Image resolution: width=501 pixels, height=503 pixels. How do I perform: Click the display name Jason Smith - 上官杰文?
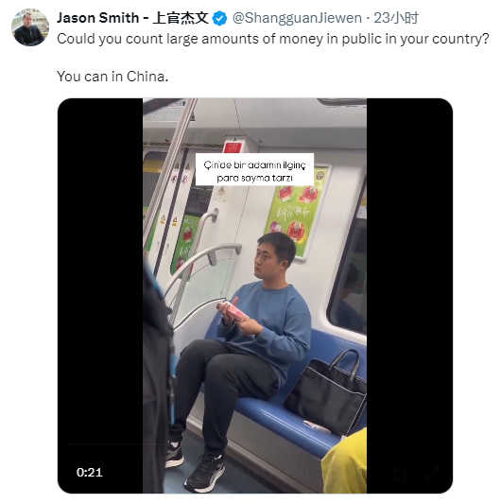click(x=132, y=18)
